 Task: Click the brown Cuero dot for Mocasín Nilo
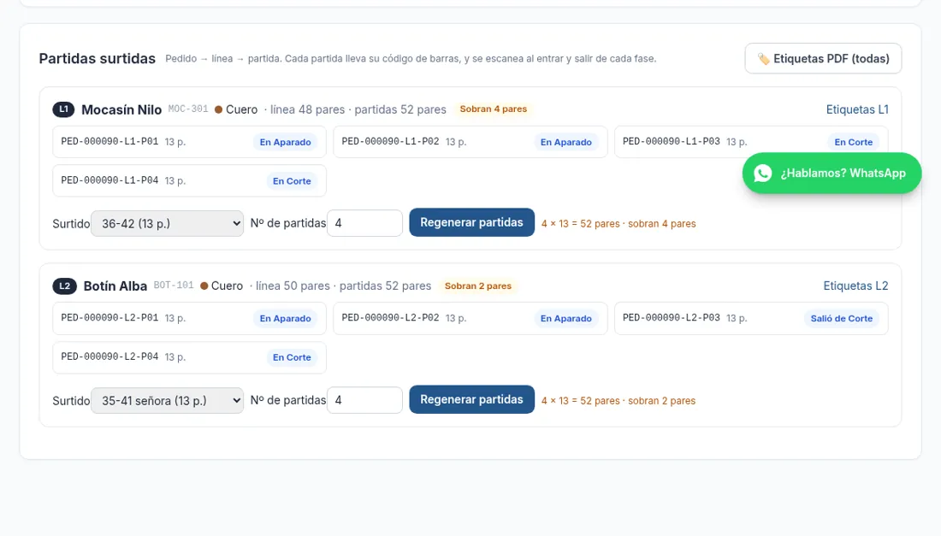218,109
